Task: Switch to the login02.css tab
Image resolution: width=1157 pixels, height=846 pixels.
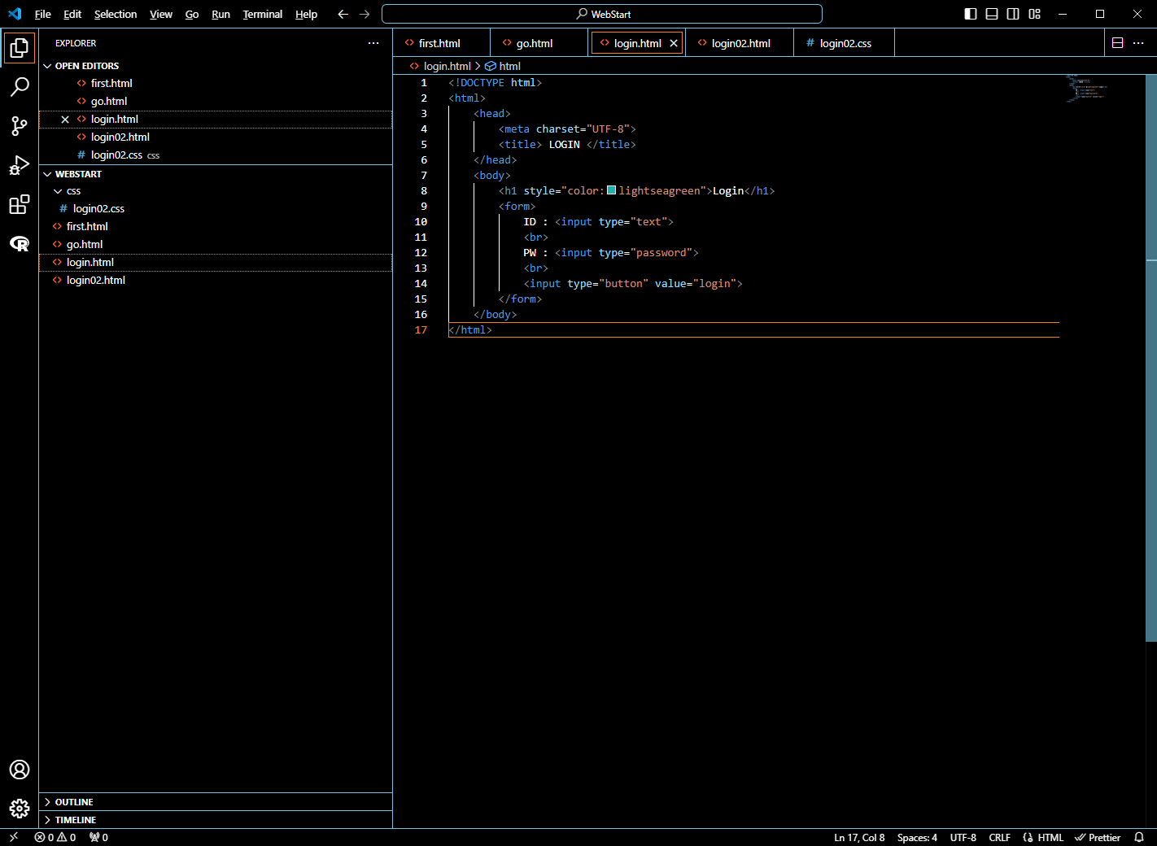Action: 844,43
